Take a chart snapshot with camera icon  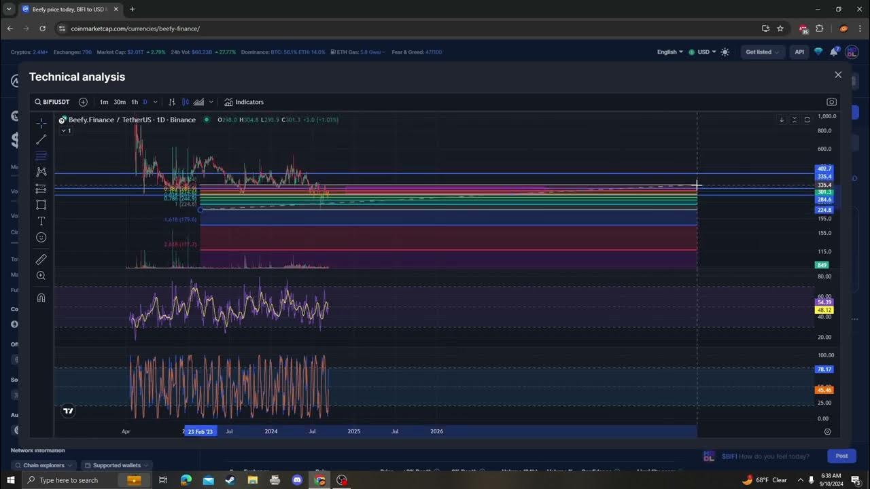point(831,102)
